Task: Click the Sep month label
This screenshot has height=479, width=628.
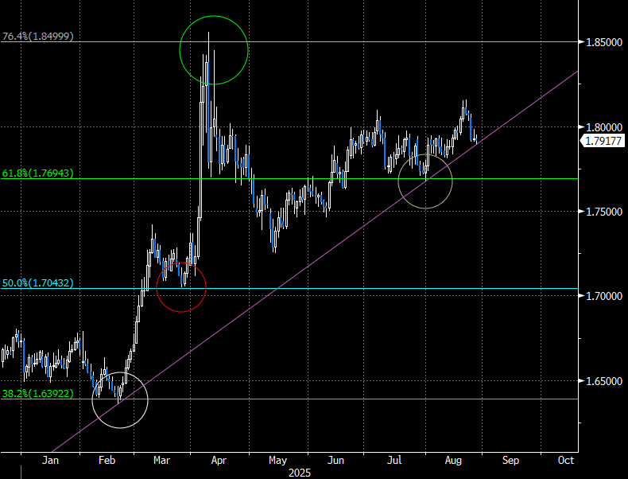Action: point(510,460)
